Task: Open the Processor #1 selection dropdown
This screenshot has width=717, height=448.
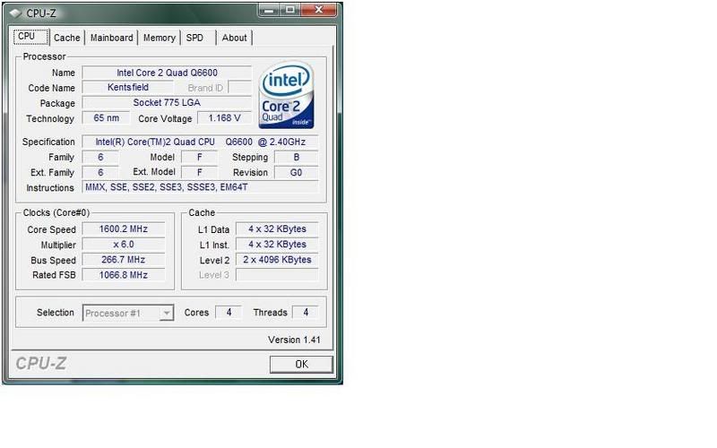Action: point(128,313)
